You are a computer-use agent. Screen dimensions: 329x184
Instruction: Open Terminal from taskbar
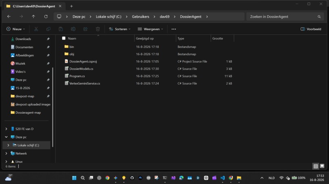pyautogui.click(x=165, y=178)
